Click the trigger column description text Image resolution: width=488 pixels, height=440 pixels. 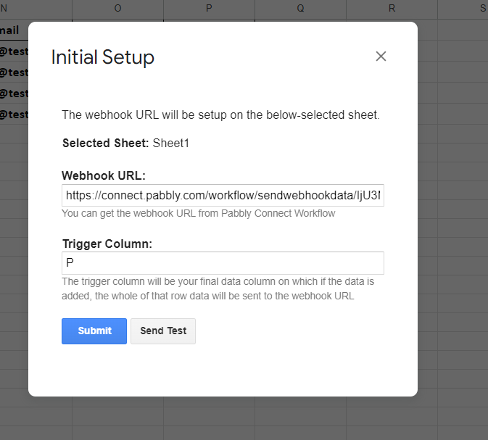218,289
